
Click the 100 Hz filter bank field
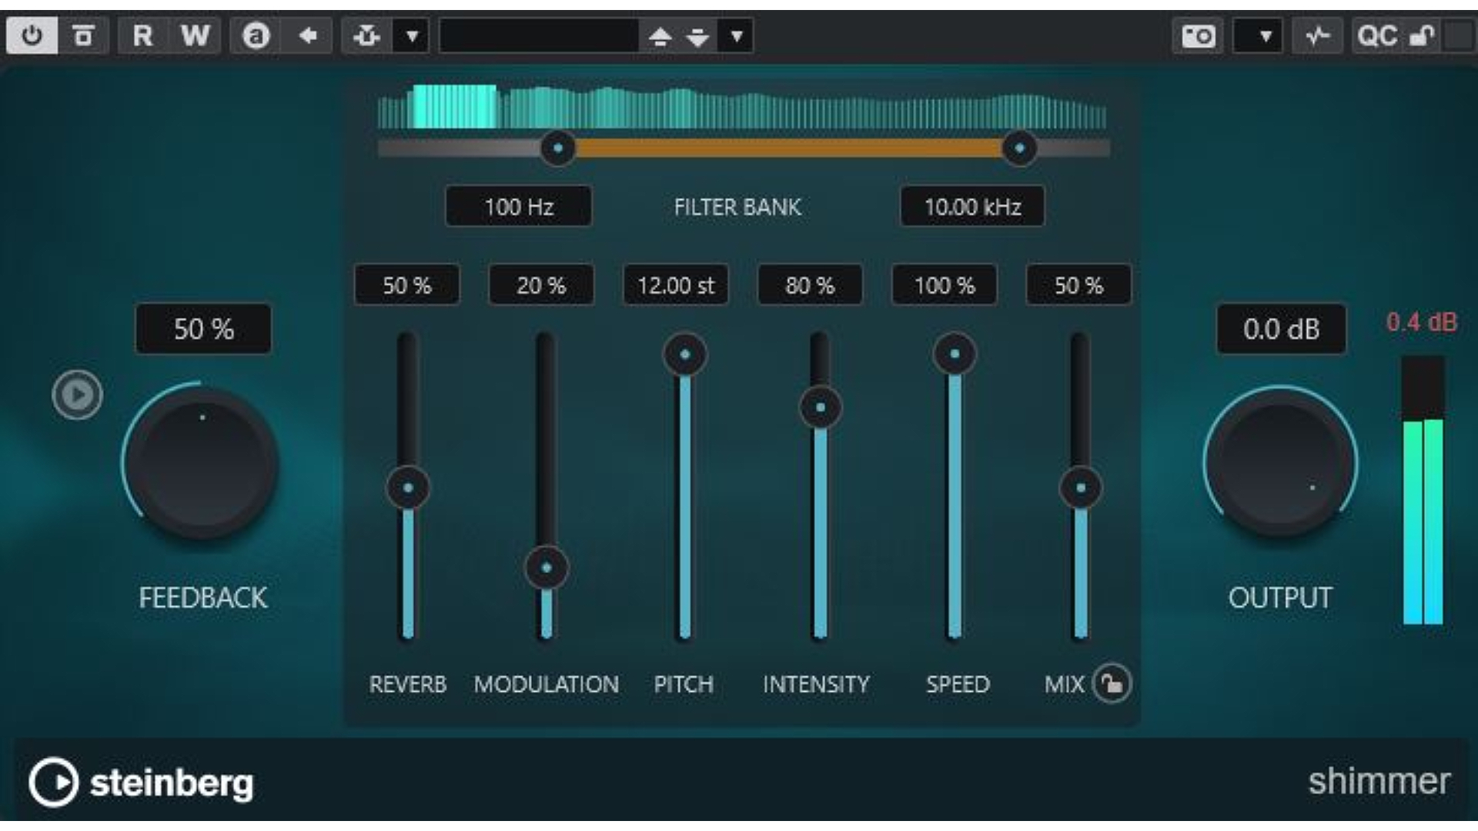click(x=519, y=206)
